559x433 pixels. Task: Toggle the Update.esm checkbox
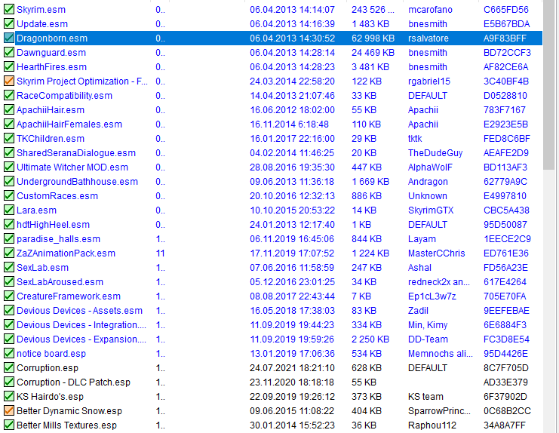coord(9,24)
